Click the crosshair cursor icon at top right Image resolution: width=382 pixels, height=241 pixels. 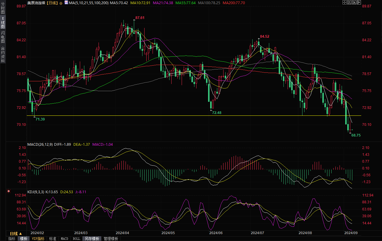tap(344, 2)
